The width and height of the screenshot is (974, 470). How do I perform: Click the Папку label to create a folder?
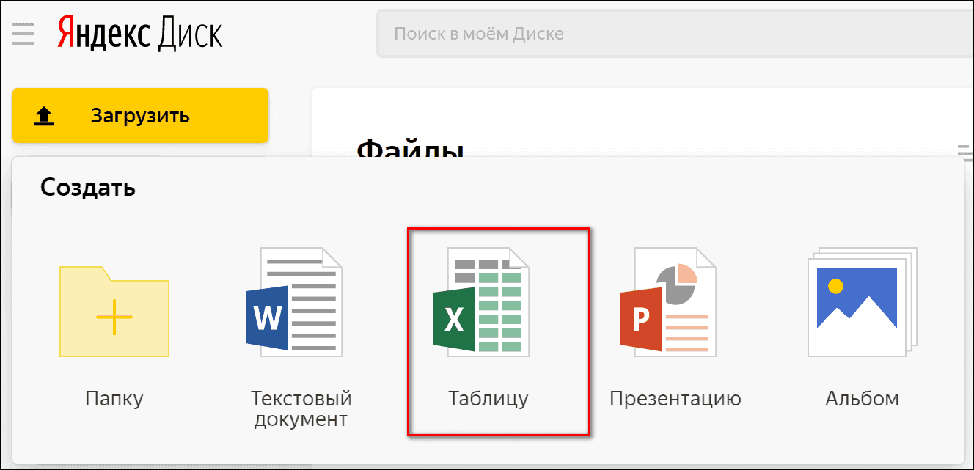(x=113, y=398)
